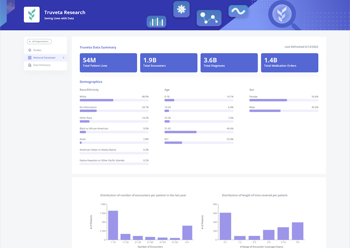Image resolution: width=350 pixels, height=248 pixels.
Task: Open Studies in the sidebar
Action: pos(45,50)
